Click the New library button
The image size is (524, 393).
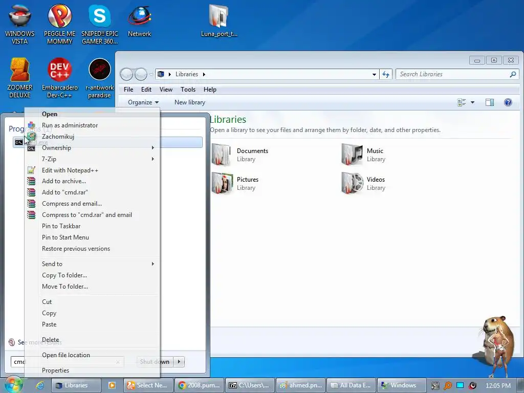click(190, 102)
